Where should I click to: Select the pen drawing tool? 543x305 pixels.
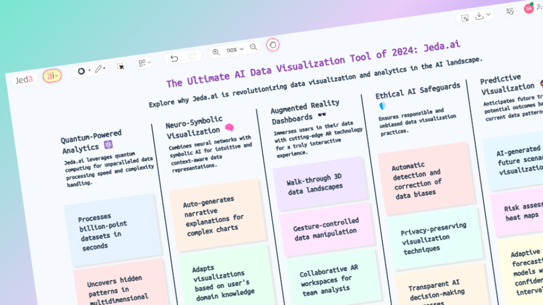click(99, 68)
